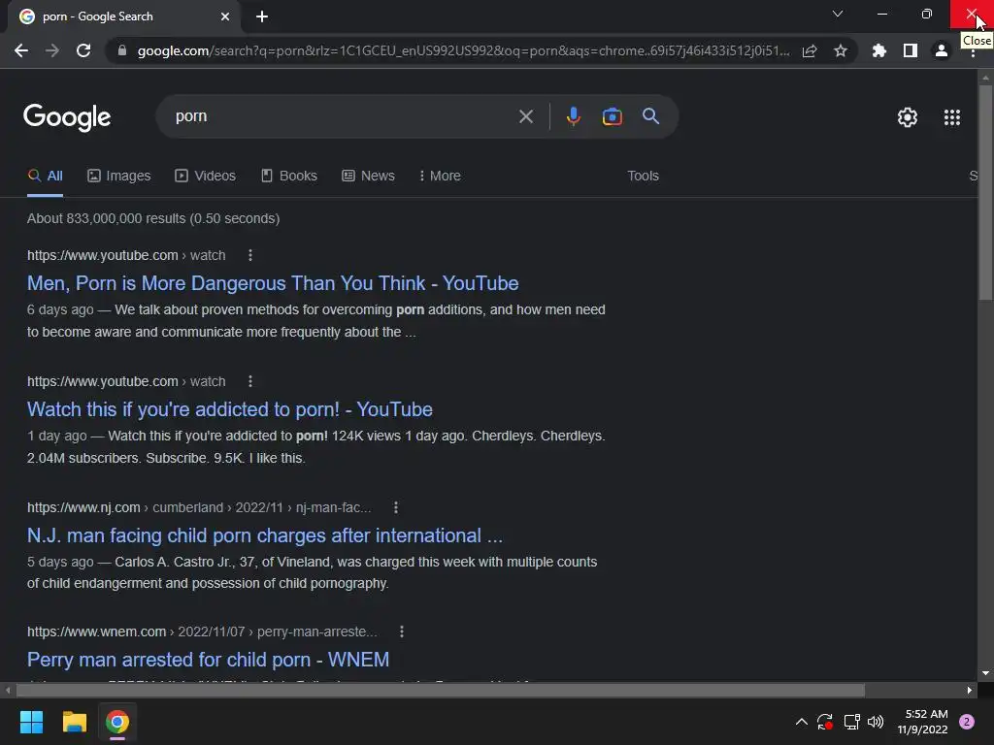Viewport: 994px width, 745px height.
Task: Click the sync status tray icon
Action: click(825, 722)
